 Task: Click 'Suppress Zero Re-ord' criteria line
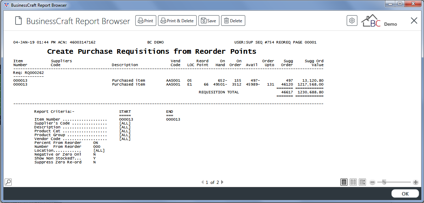tap(65, 162)
